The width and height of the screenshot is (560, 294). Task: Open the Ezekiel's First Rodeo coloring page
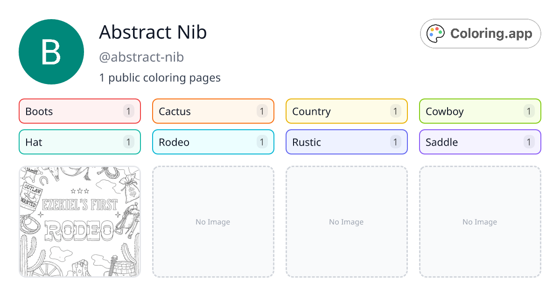click(x=79, y=222)
